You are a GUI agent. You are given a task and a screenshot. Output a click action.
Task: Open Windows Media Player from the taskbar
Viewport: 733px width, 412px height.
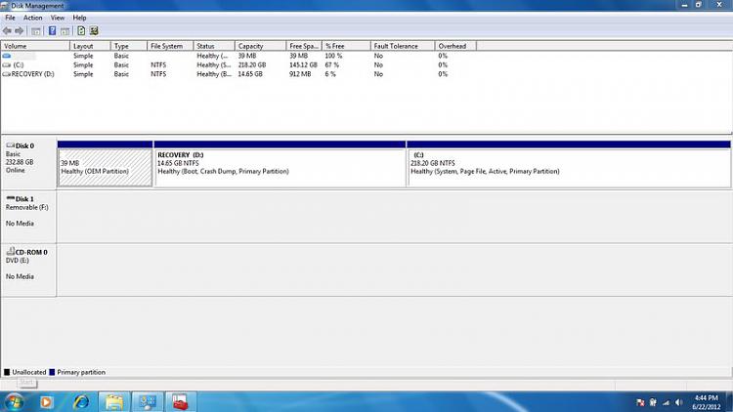(x=46, y=401)
